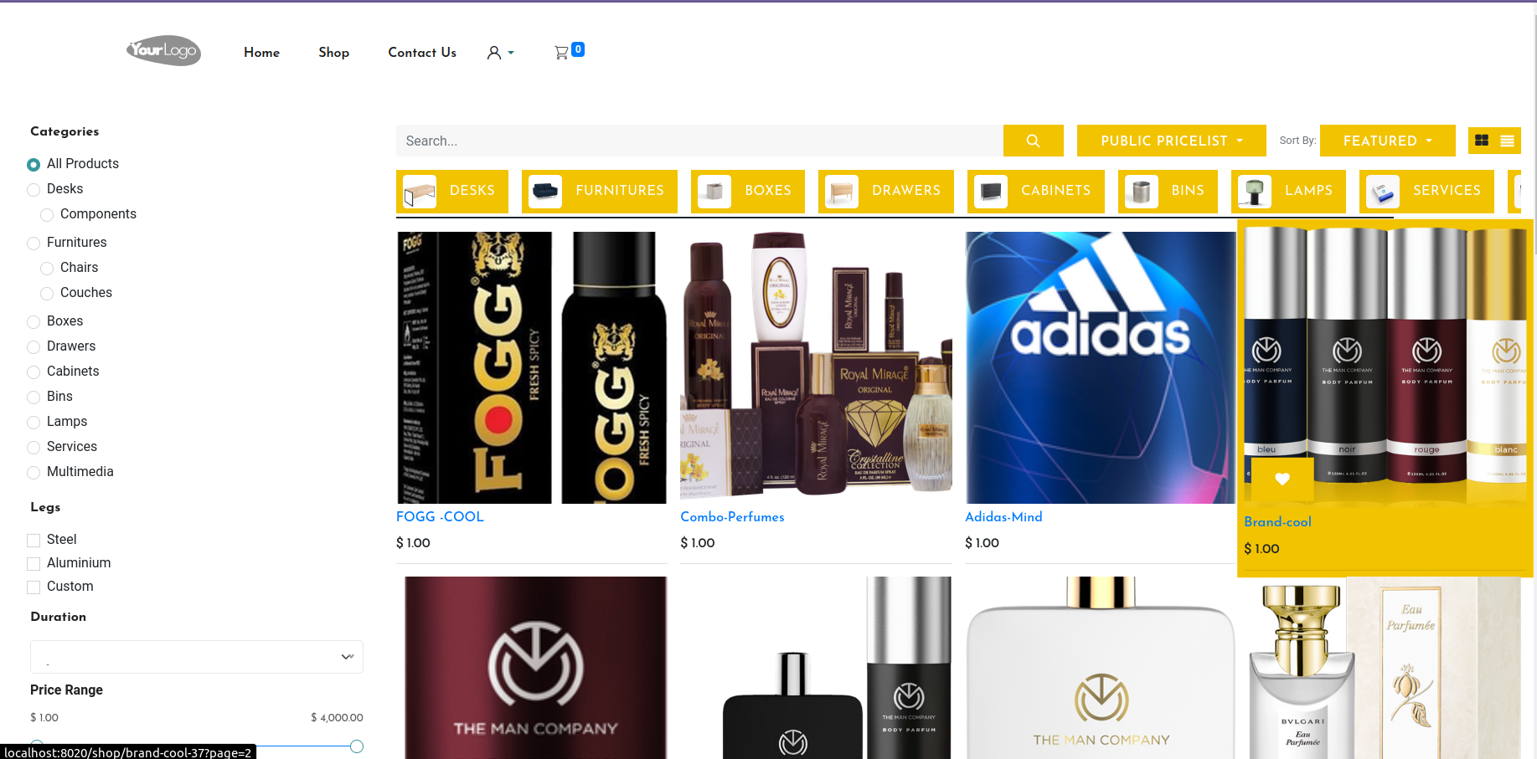Open the Royal Mirage combo image
The height and width of the screenshot is (759, 1537).
(x=816, y=367)
